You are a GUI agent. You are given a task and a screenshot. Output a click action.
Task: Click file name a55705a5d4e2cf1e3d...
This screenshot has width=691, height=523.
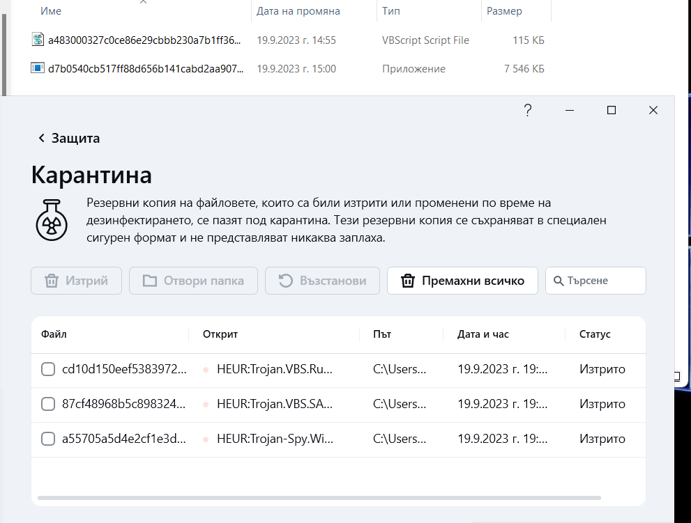pyautogui.click(x=124, y=439)
